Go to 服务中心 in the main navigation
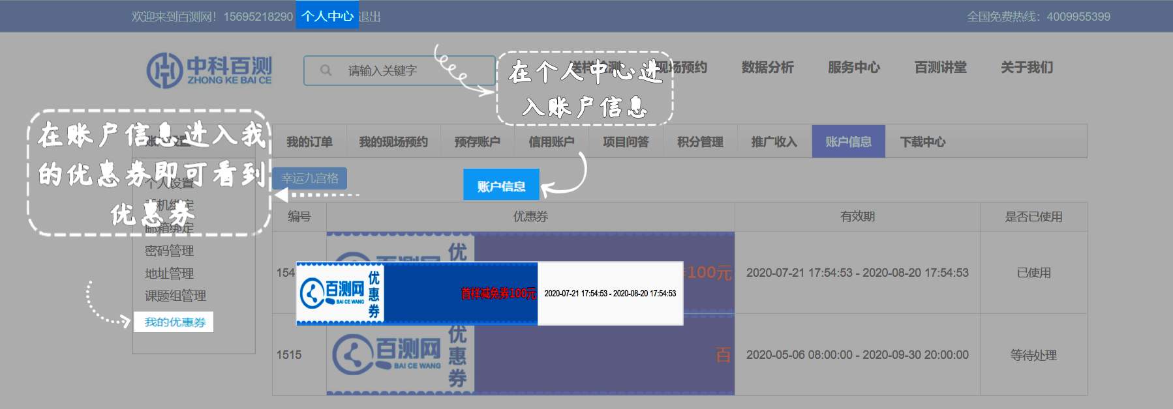 coord(853,67)
